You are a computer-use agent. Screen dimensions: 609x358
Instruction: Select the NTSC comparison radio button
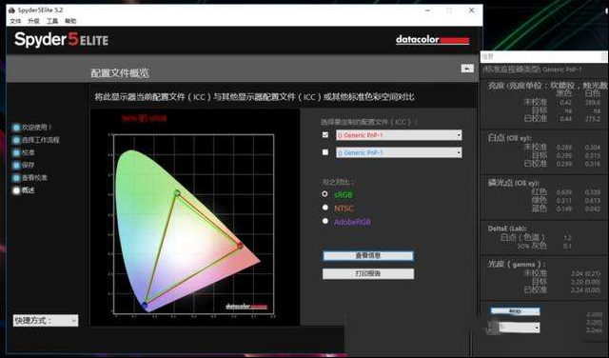pos(325,208)
